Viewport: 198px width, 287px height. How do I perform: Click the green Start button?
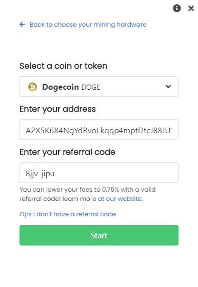point(99,235)
